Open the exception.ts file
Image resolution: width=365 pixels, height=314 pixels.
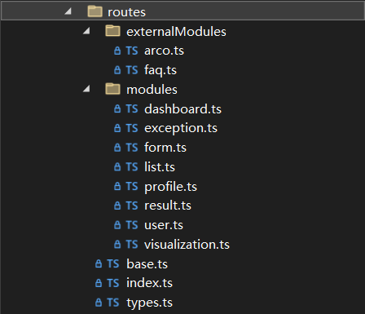[x=181, y=128]
